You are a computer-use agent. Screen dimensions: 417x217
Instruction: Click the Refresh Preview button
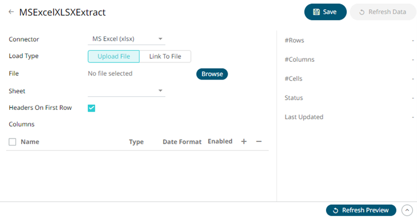point(361,210)
